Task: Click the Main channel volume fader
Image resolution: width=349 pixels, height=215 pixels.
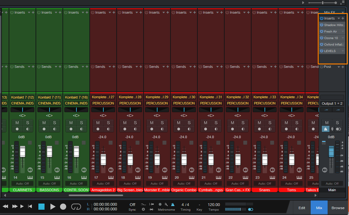Action: (x=331, y=152)
